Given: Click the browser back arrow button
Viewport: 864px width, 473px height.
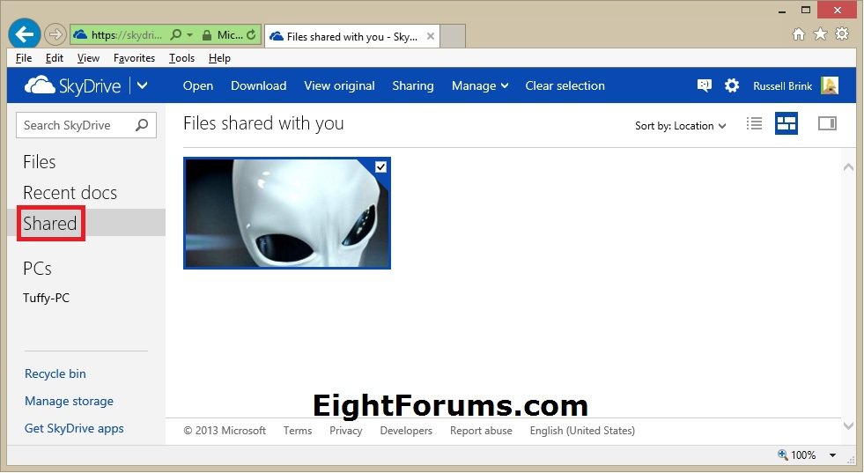Looking at the screenshot, I should [25, 34].
